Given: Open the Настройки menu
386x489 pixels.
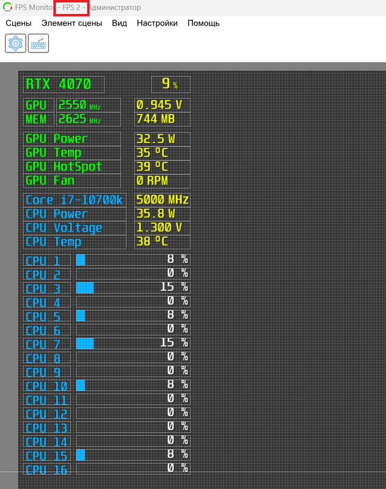Looking at the screenshot, I should 157,23.
